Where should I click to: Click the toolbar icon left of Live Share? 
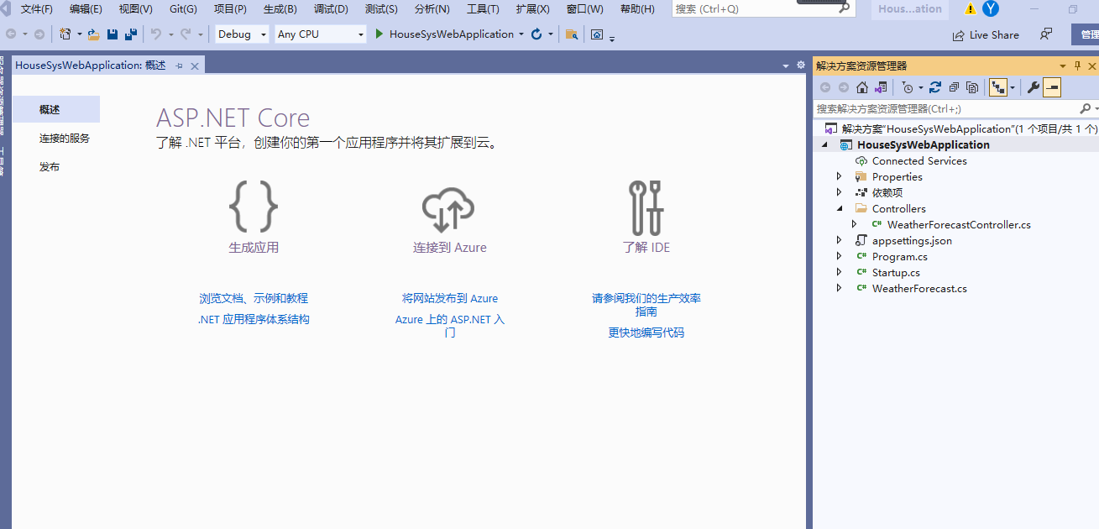(x=597, y=34)
